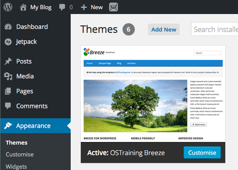Open the WordPress logo menu
Viewport: 238px width, 170px height.
click(8, 7)
